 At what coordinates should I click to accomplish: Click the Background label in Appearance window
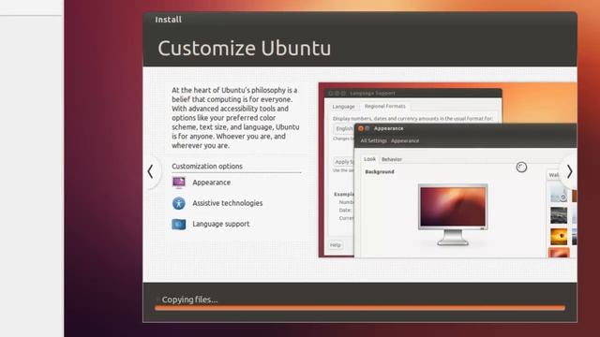point(380,172)
